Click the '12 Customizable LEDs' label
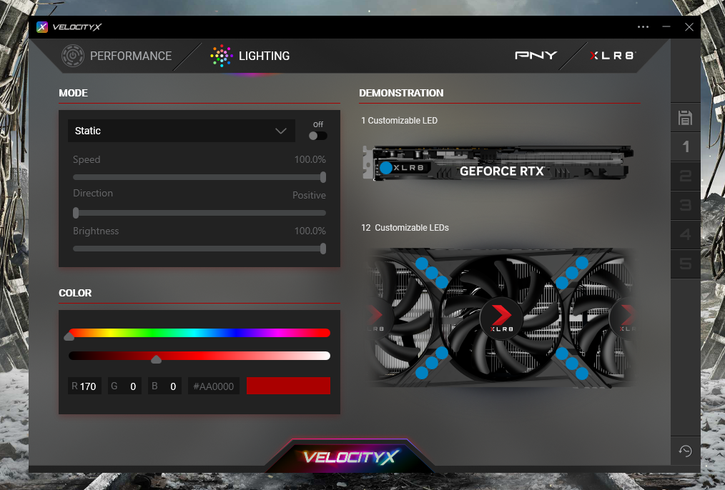Screen dimensions: 725x490 tap(405, 228)
